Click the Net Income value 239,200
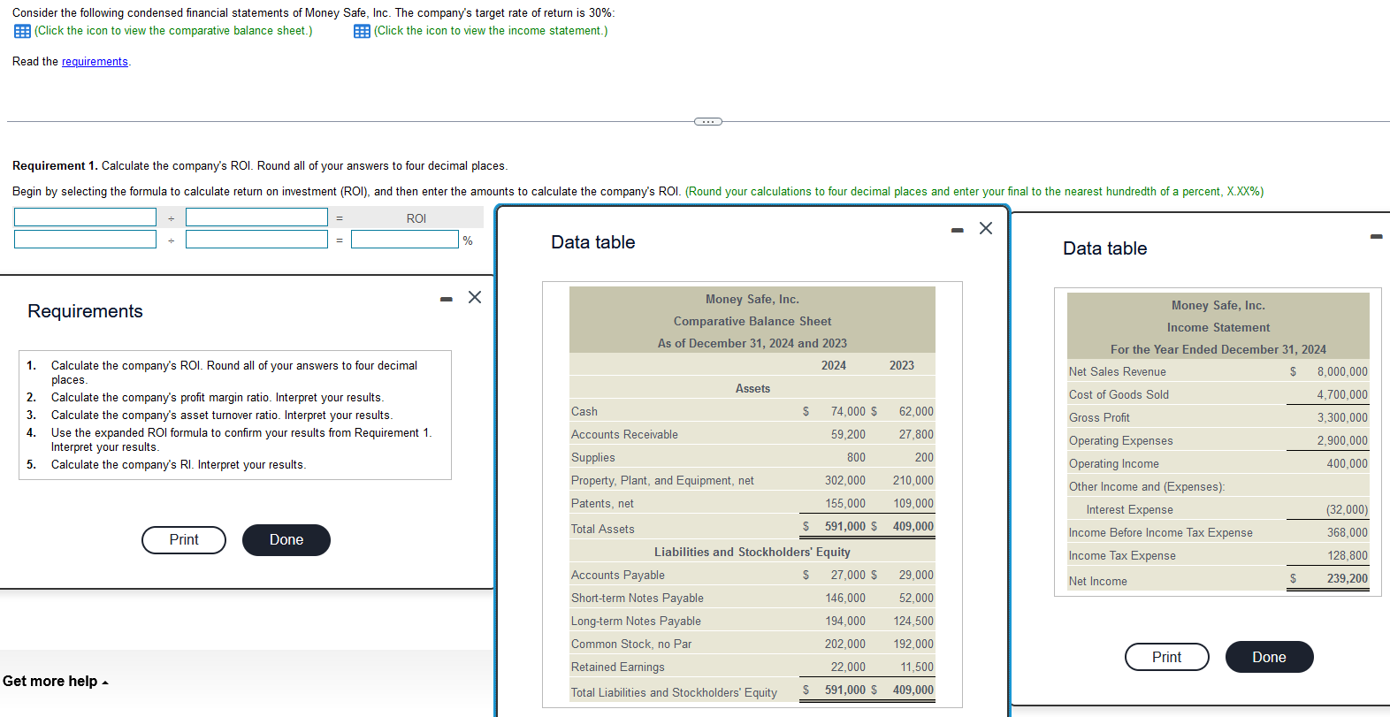This screenshot has height=717, width=1390. point(1347,578)
